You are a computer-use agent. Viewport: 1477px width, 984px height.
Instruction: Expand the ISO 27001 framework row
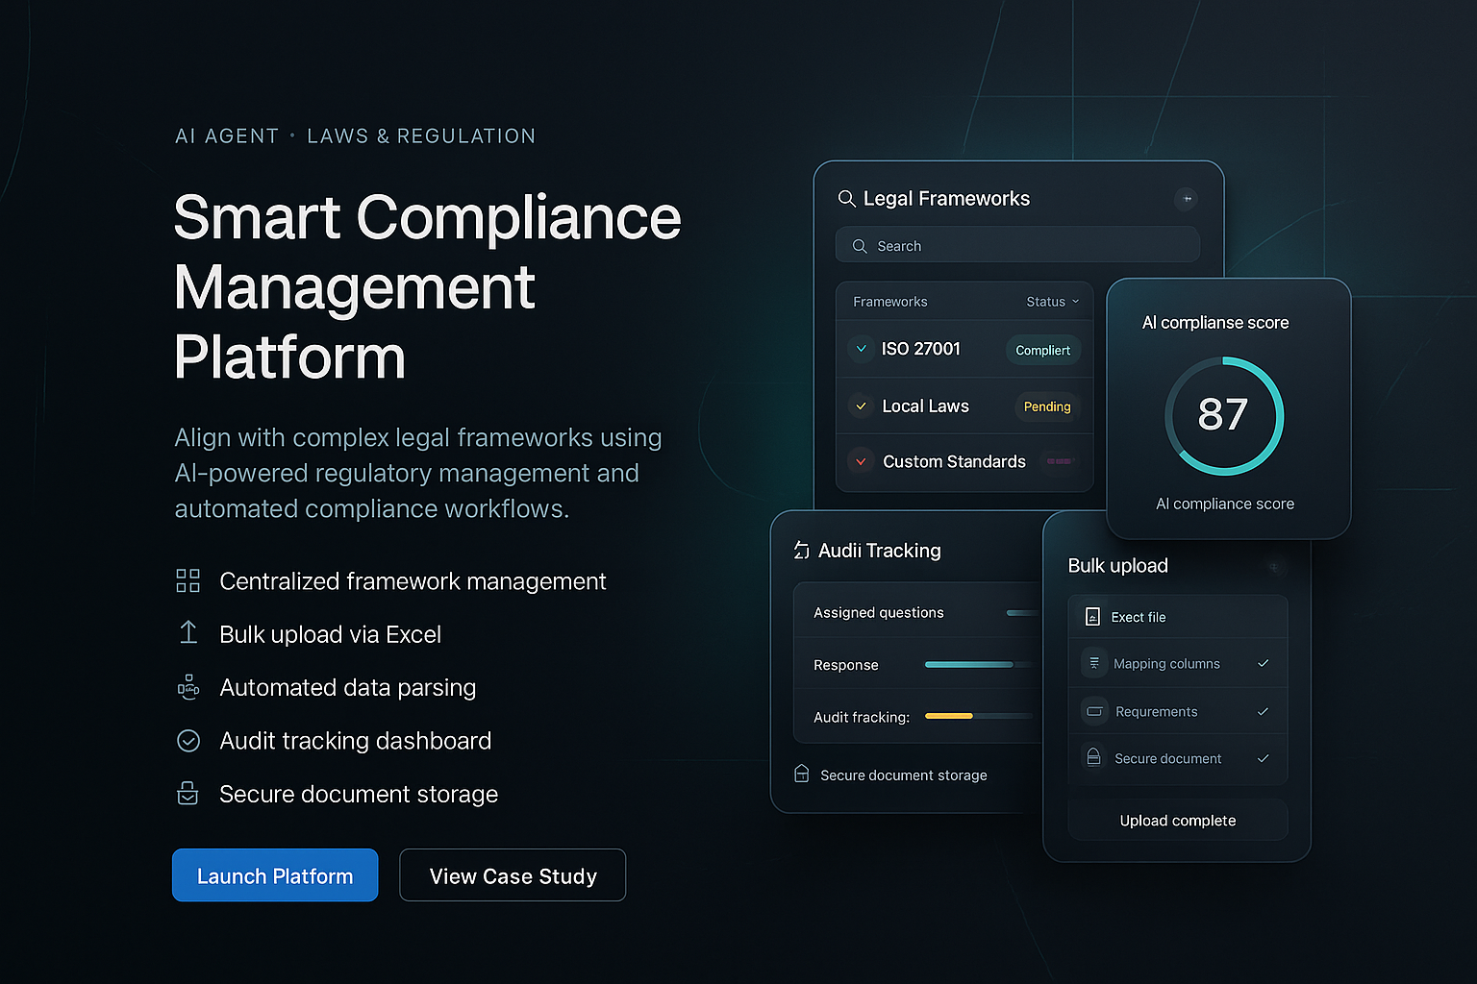click(x=861, y=349)
